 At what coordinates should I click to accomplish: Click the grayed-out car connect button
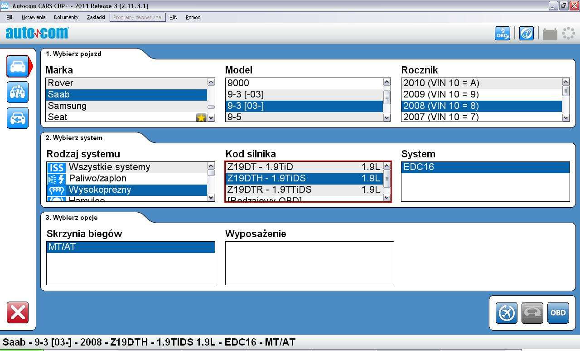[532, 312]
